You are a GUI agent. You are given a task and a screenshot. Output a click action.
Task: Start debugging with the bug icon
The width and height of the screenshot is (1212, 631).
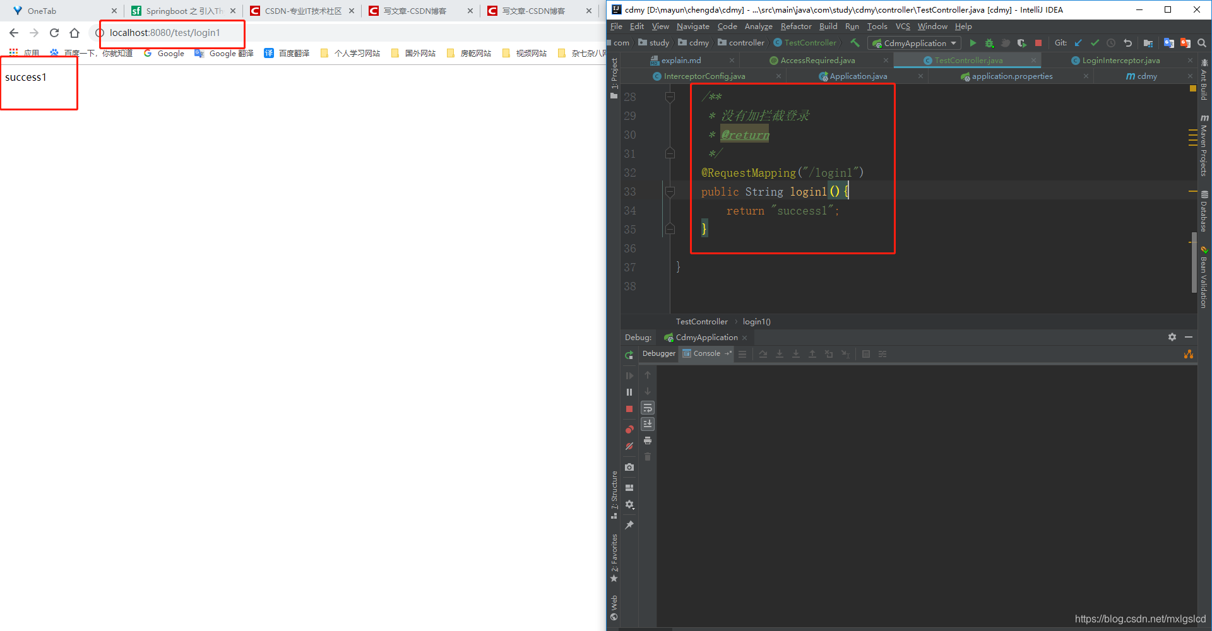(989, 43)
